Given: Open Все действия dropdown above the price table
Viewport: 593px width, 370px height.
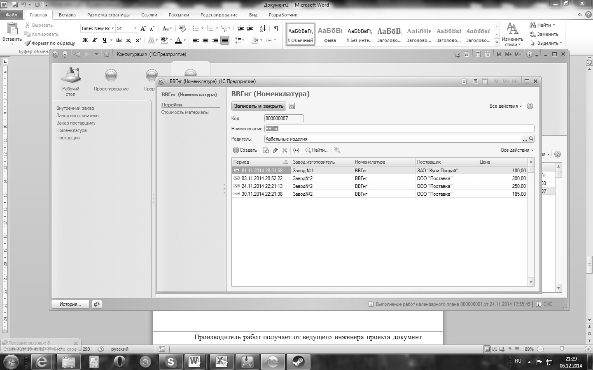Looking at the screenshot, I should click(517, 150).
